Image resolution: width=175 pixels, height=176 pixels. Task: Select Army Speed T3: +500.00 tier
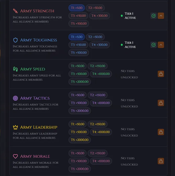79,74
